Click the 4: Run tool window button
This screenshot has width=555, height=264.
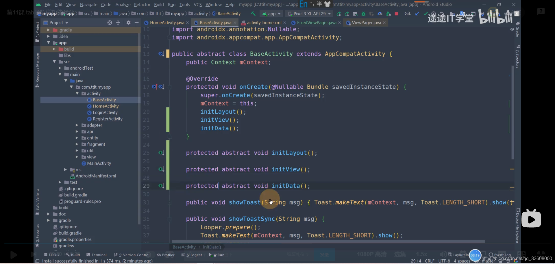click(x=217, y=255)
